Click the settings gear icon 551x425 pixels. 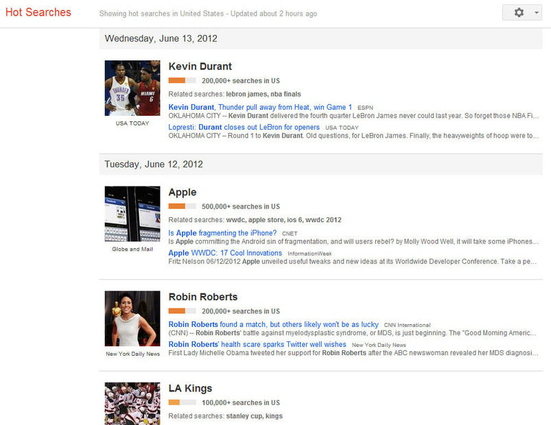pyautogui.click(x=519, y=12)
